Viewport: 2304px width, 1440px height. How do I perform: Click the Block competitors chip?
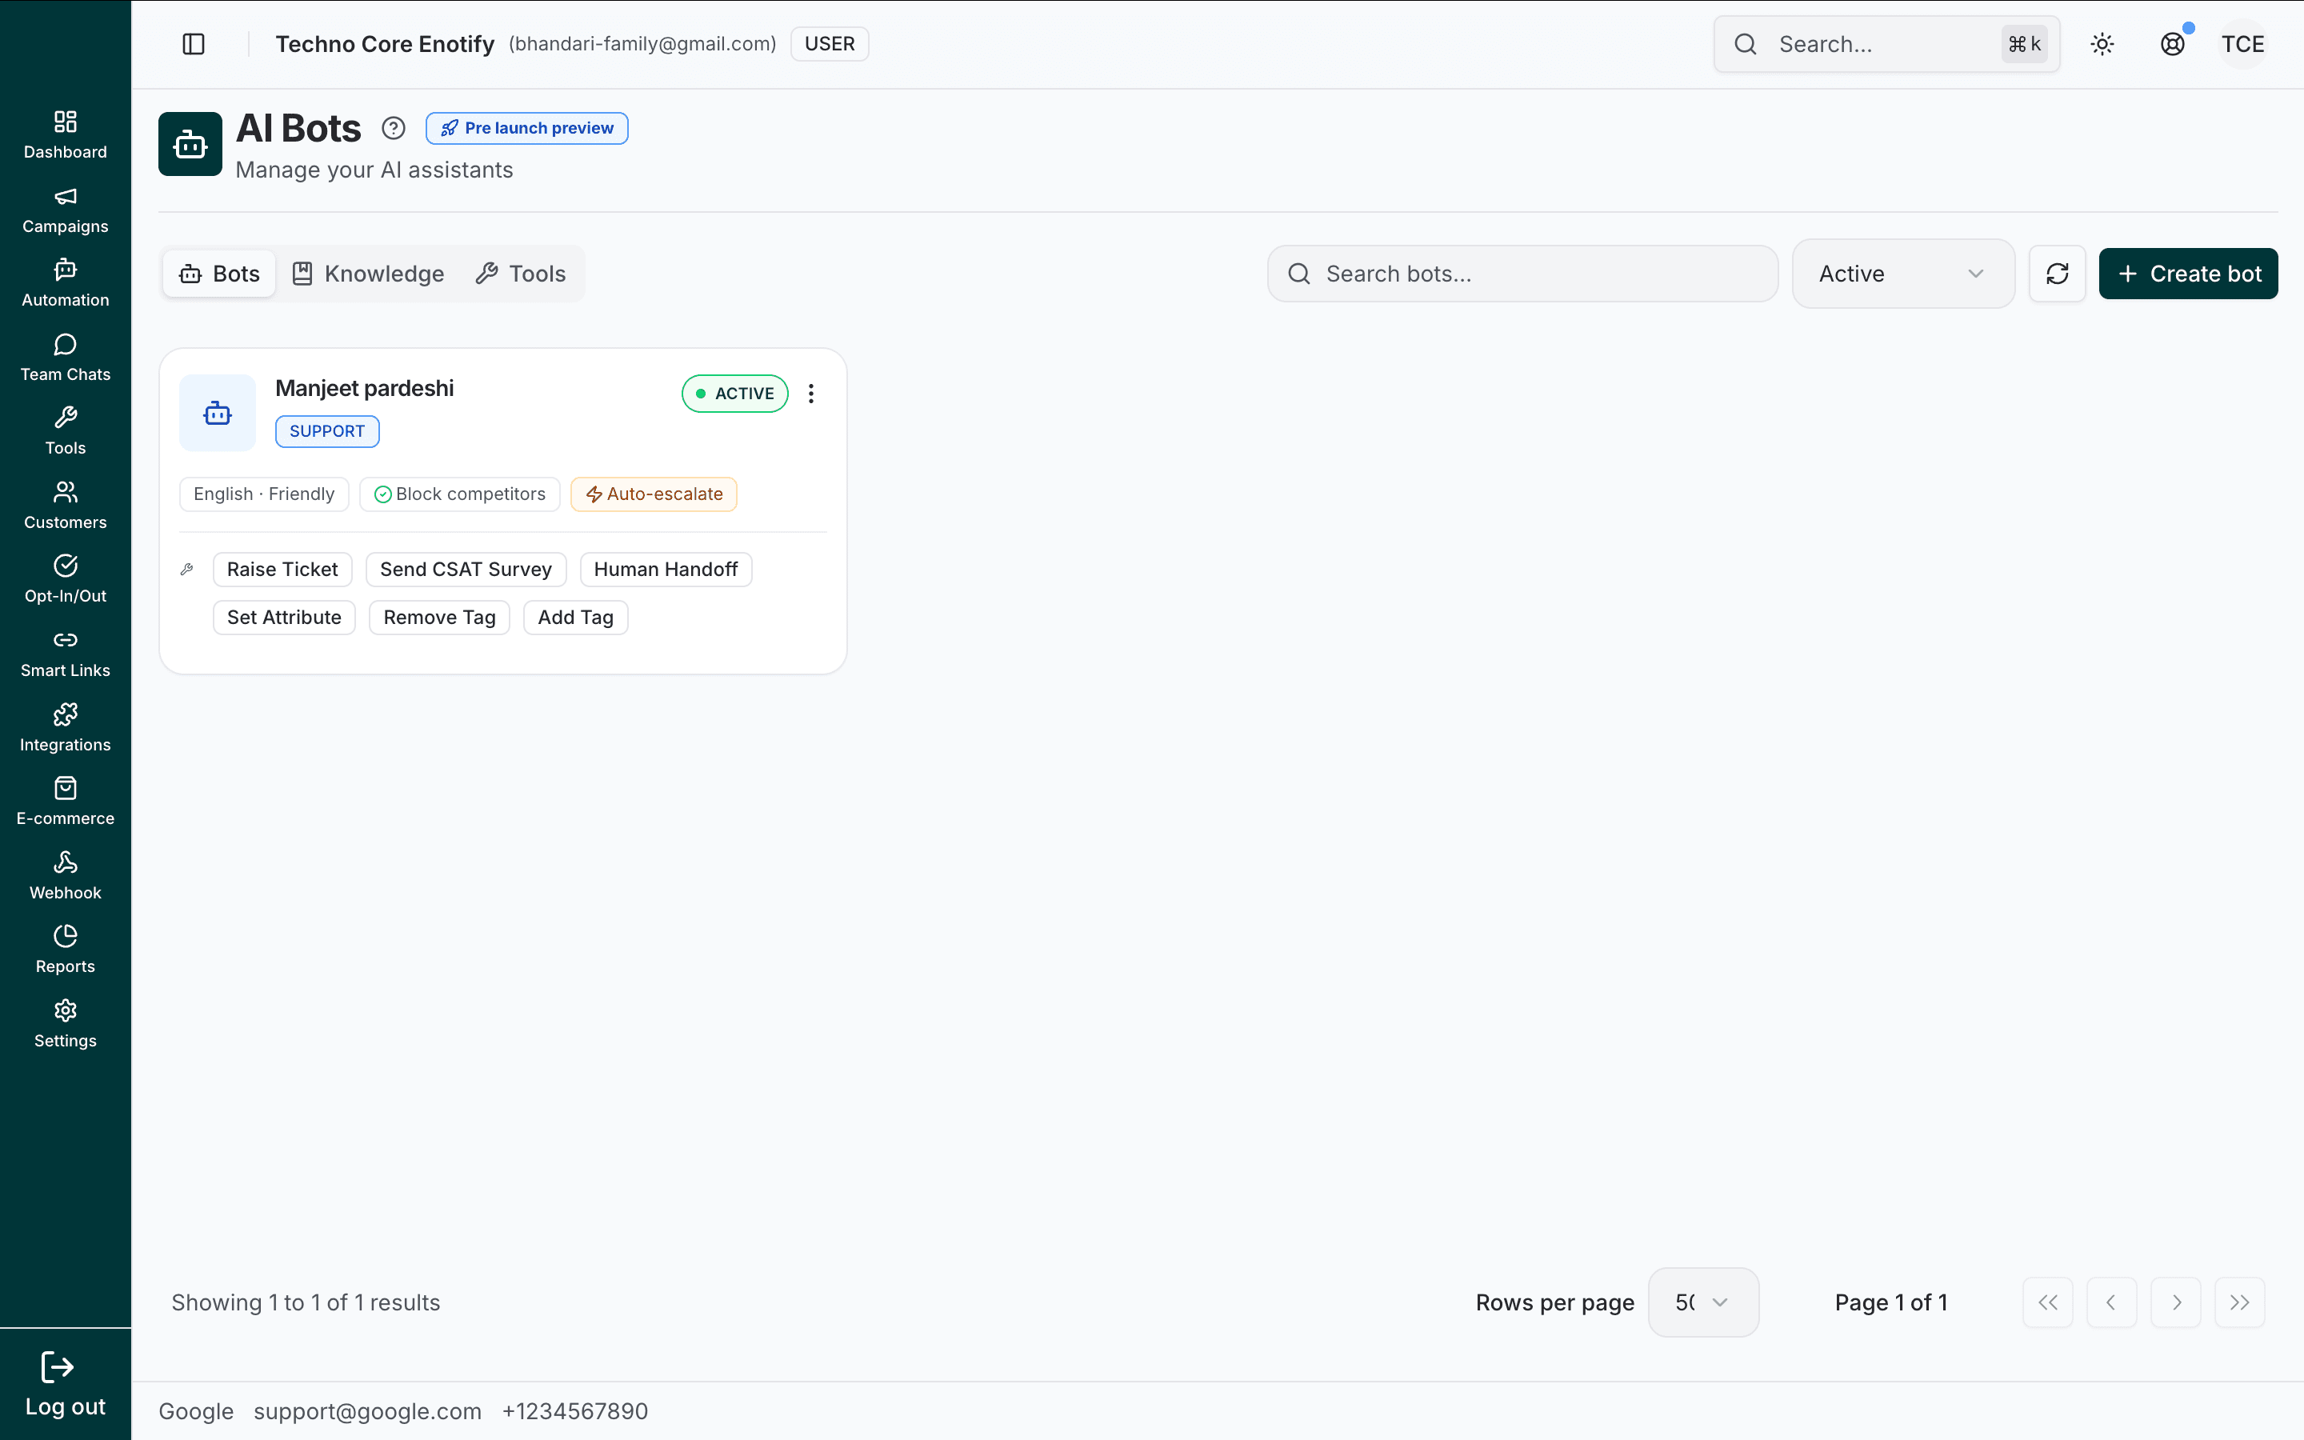tap(460, 494)
